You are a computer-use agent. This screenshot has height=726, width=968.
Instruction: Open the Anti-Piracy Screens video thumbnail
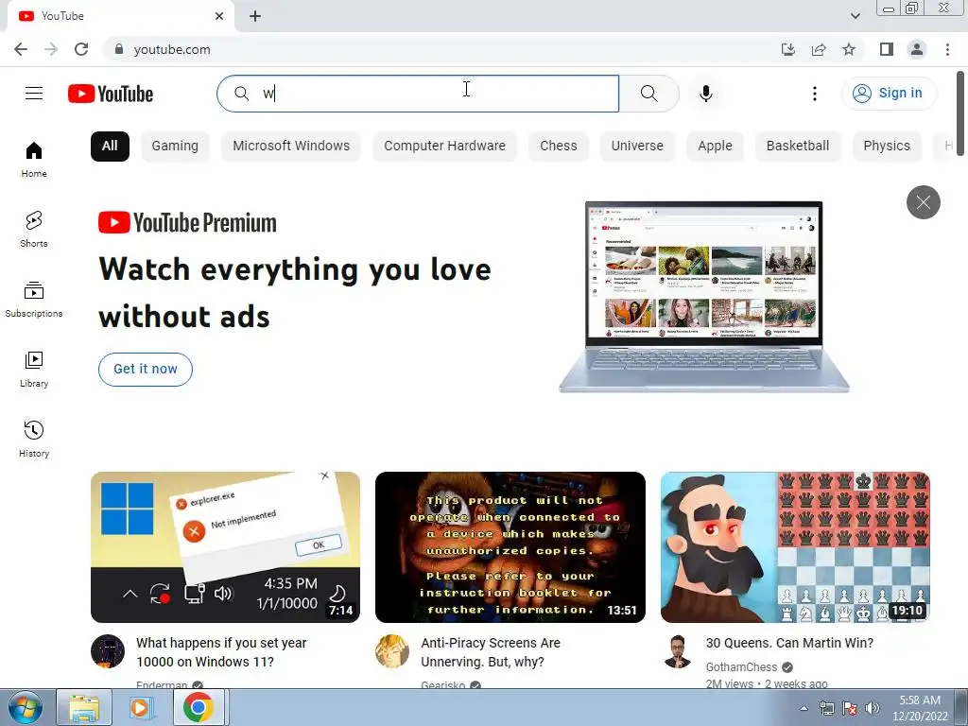pos(510,547)
